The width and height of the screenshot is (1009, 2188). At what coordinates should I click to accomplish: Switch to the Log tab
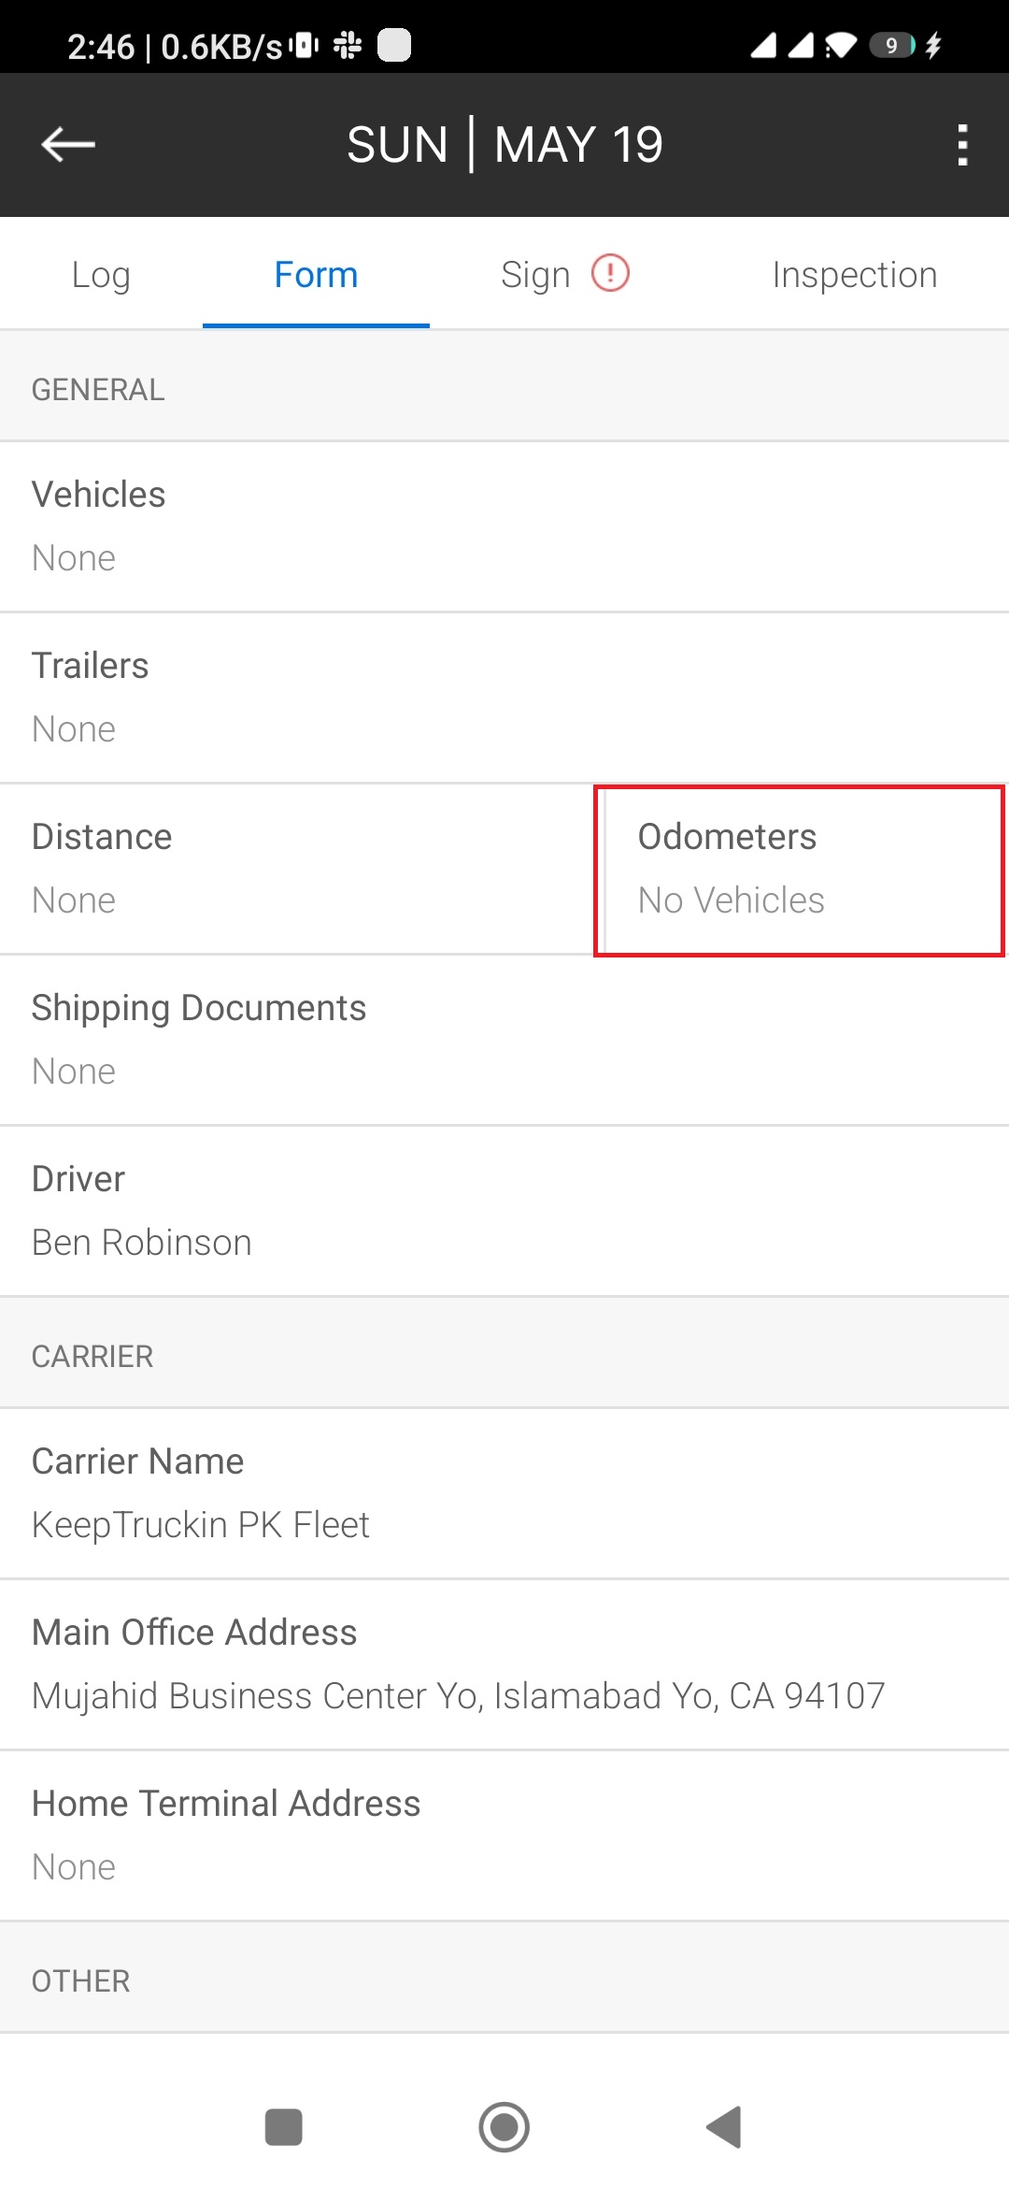click(101, 275)
